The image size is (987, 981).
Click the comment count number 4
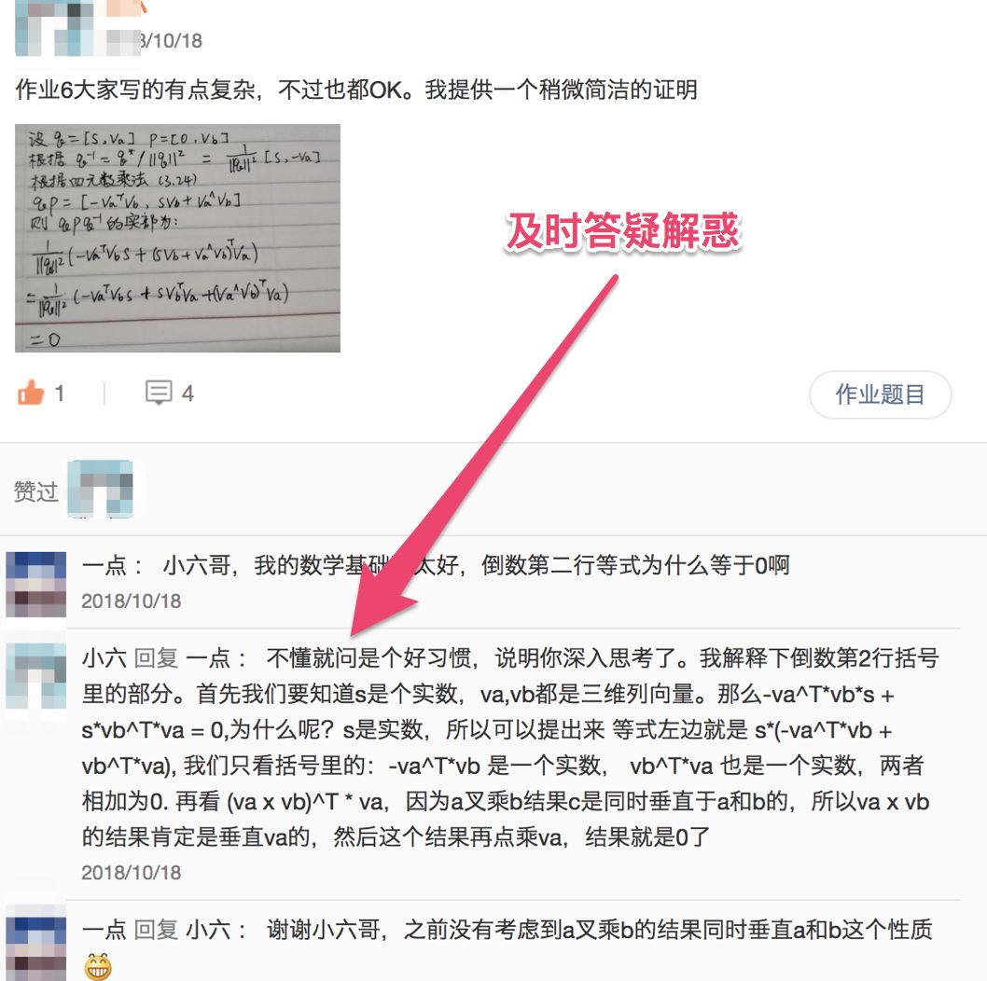click(188, 394)
